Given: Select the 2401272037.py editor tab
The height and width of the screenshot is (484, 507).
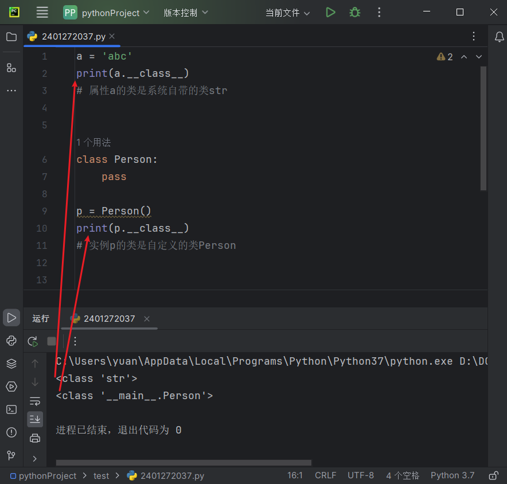Looking at the screenshot, I should point(73,37).
